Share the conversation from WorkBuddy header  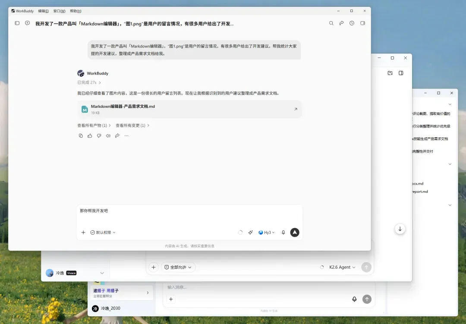click(341, 23)
